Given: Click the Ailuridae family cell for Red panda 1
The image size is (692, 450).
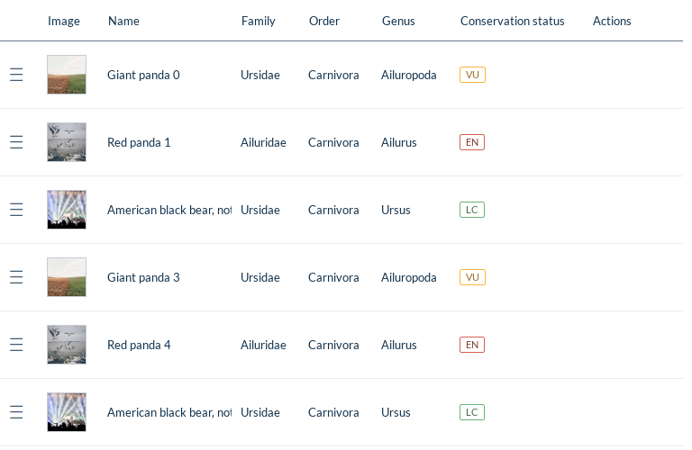Looking at the screenshot, I should [x=263, y=142].
